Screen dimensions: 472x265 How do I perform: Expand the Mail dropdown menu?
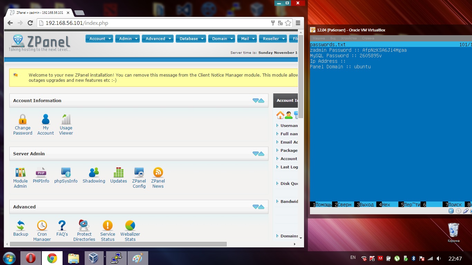pyautogui.click(x=247, y=39)
